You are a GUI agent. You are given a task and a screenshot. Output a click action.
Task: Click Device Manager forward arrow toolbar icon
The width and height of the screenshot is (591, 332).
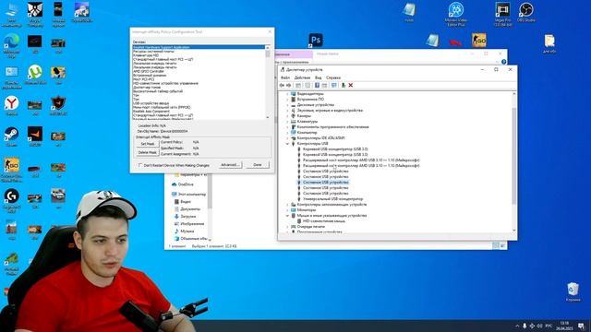coord(289,86)
